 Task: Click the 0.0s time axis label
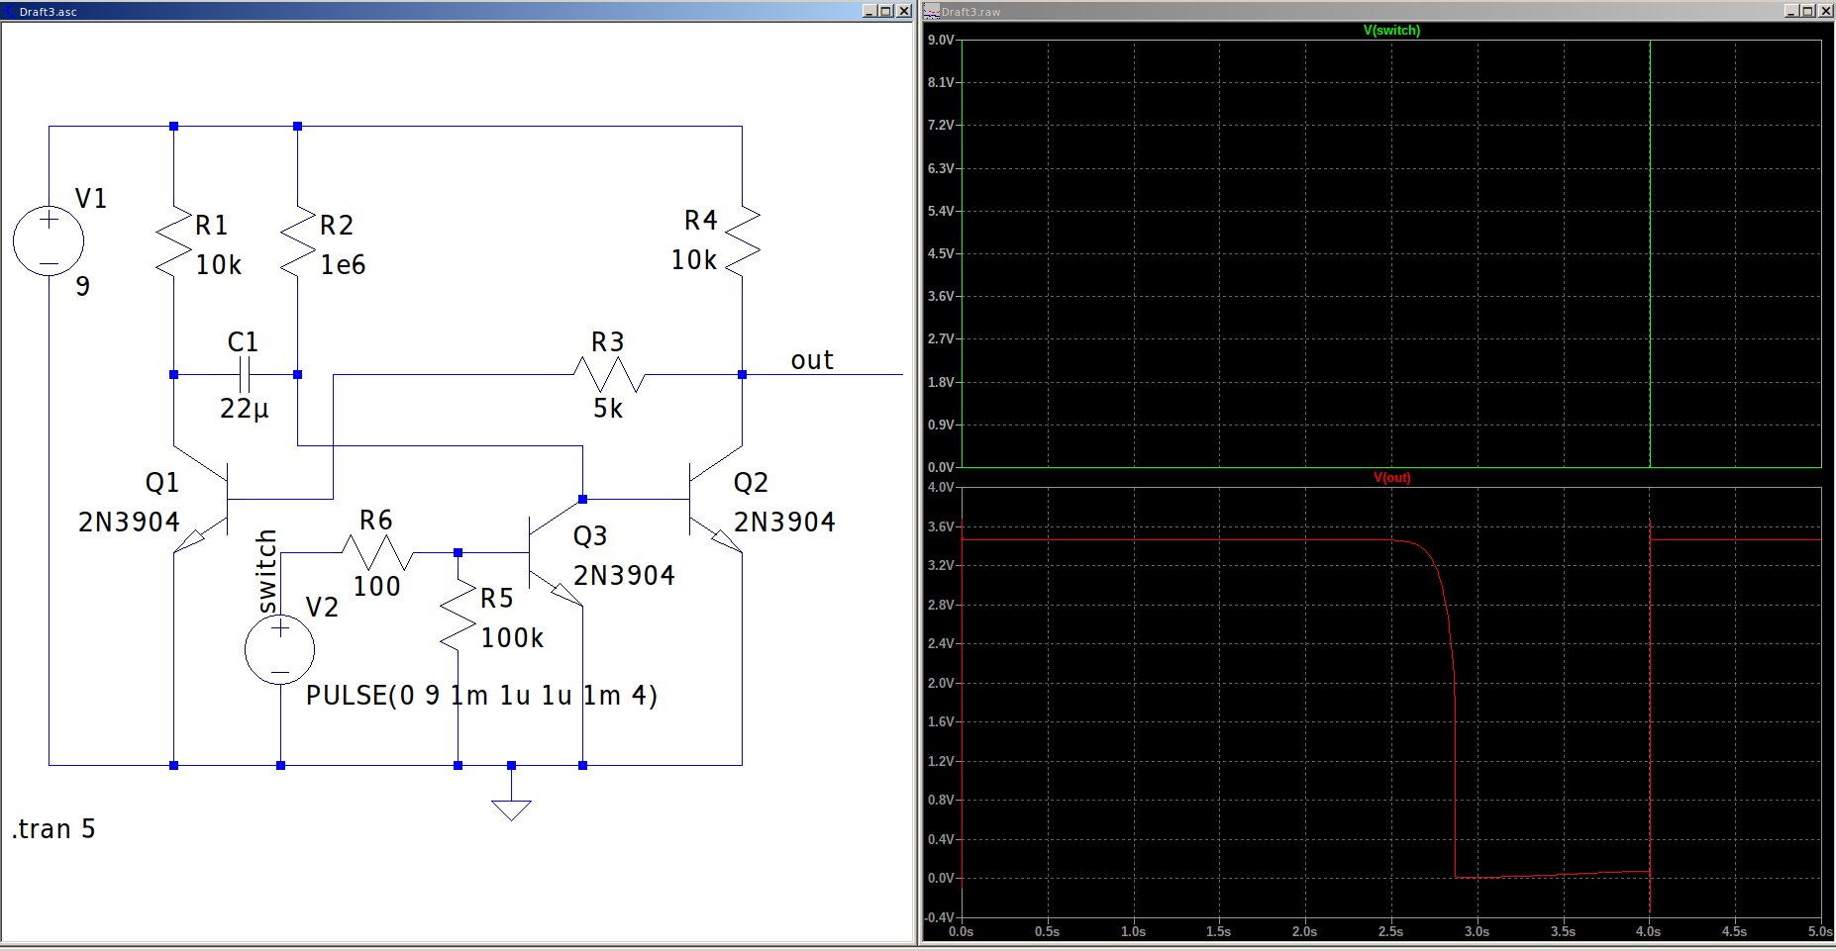pos(961,932)
